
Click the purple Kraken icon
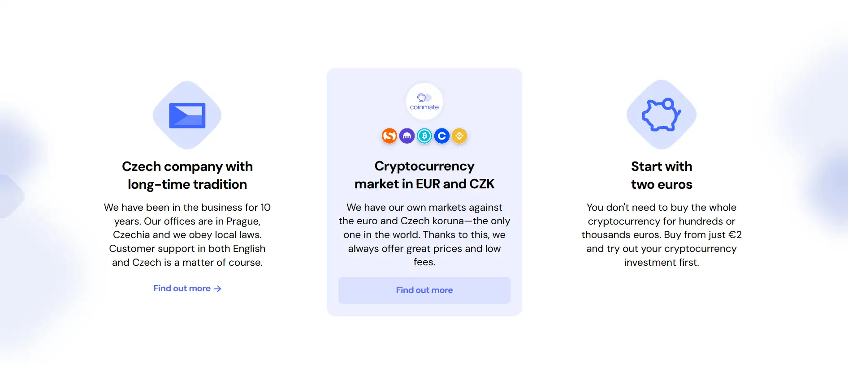(x=407, y=136)
